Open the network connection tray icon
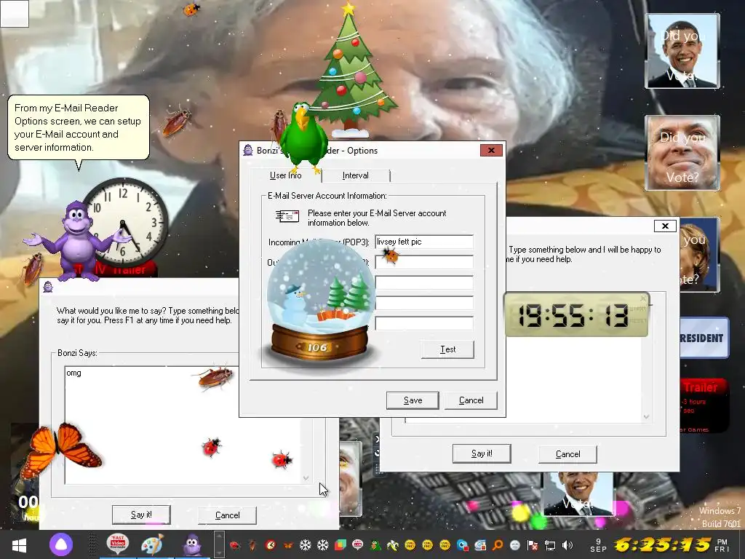The image size is (745, 559). point(550,545)
